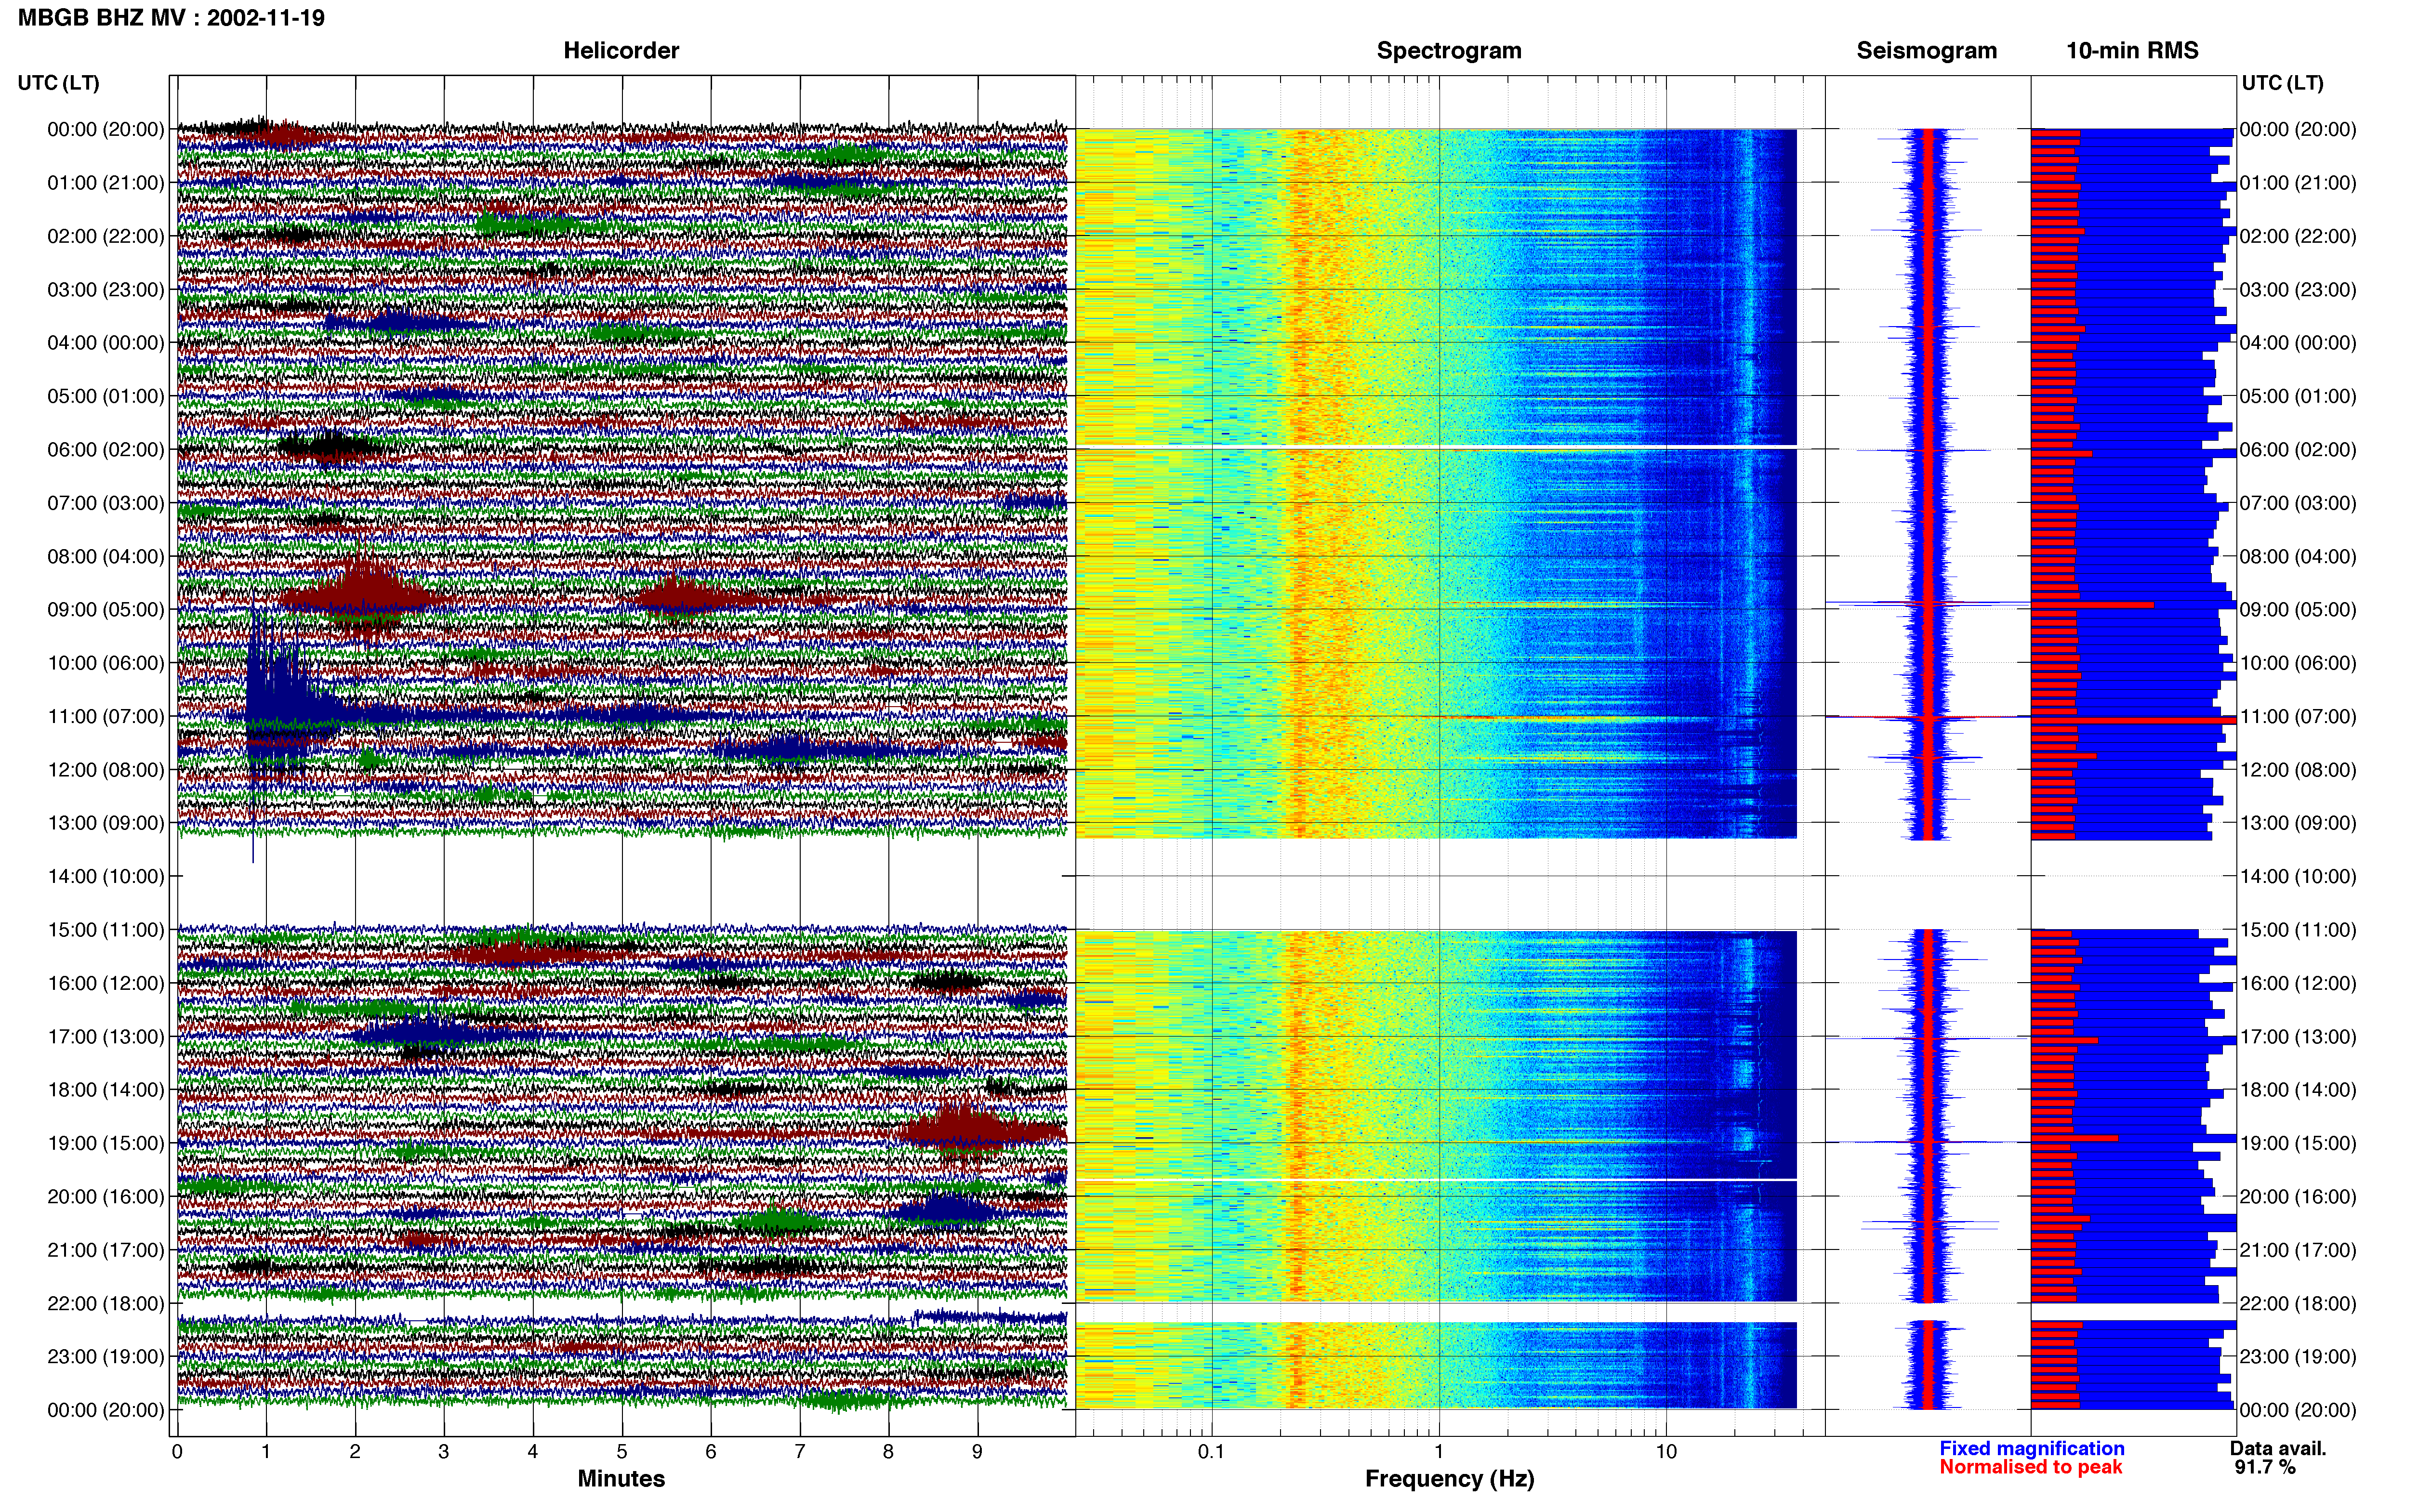Click the left '10:00 (06:00)' time label

coord(105,663)
